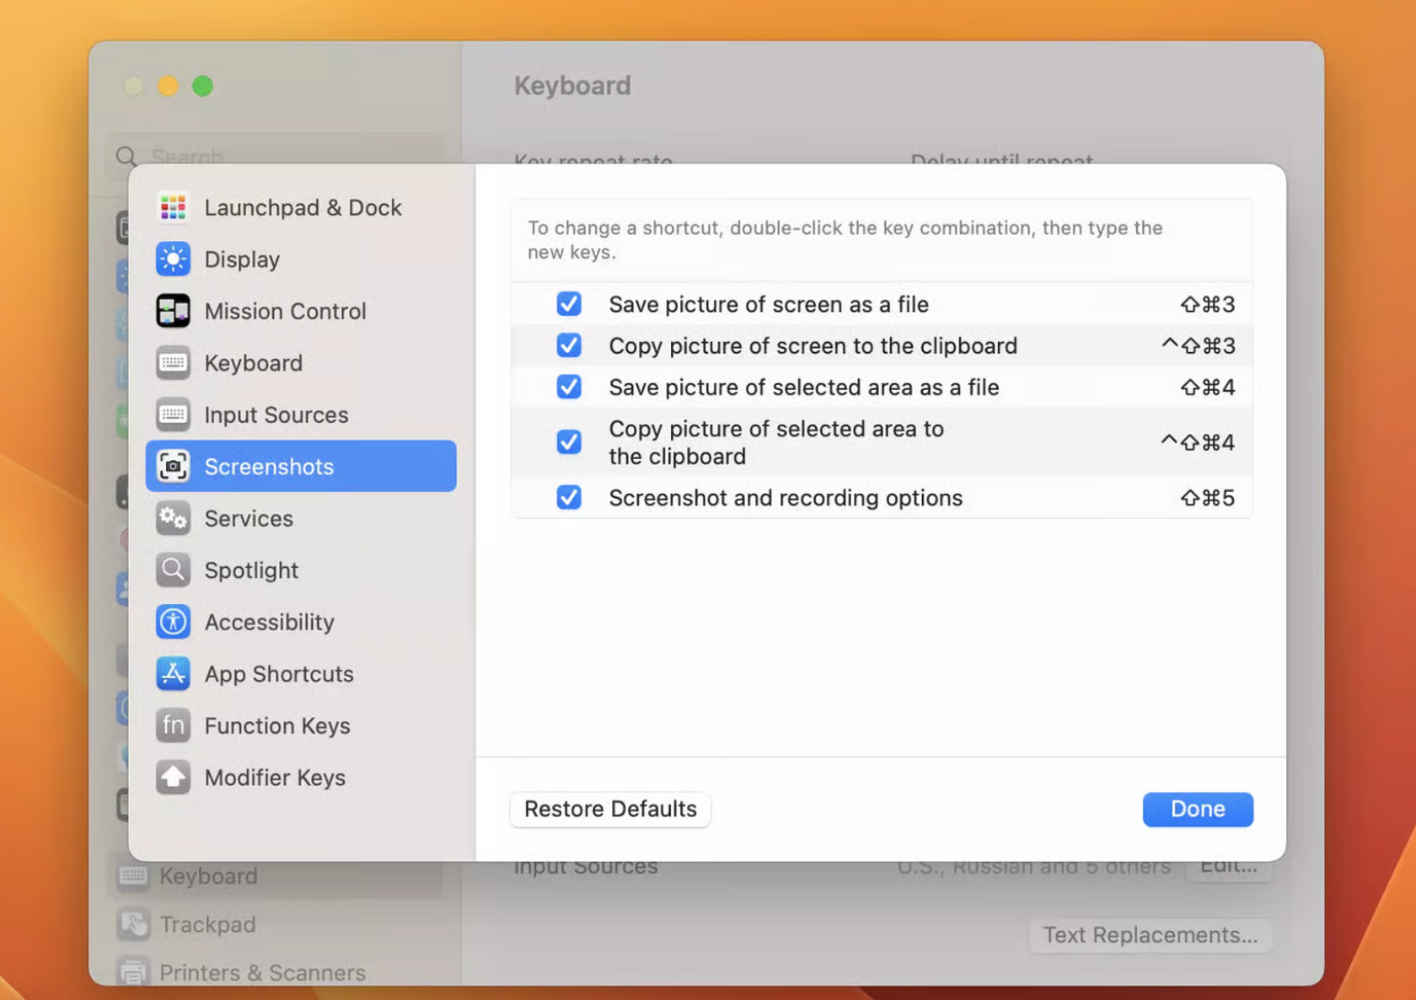Screen dimensions: 1416x1000
Task: Click the Spotlight magnifying glass icon
Action: (x=173, y=570)
